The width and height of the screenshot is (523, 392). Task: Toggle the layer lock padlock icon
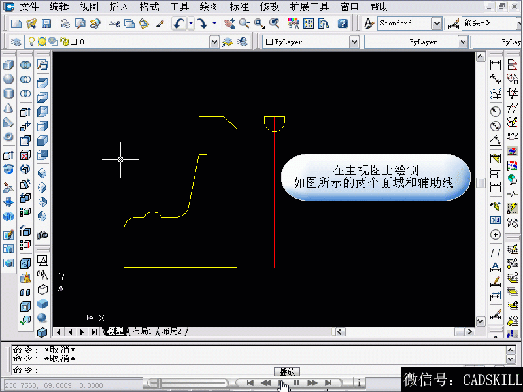pos(63,42)
